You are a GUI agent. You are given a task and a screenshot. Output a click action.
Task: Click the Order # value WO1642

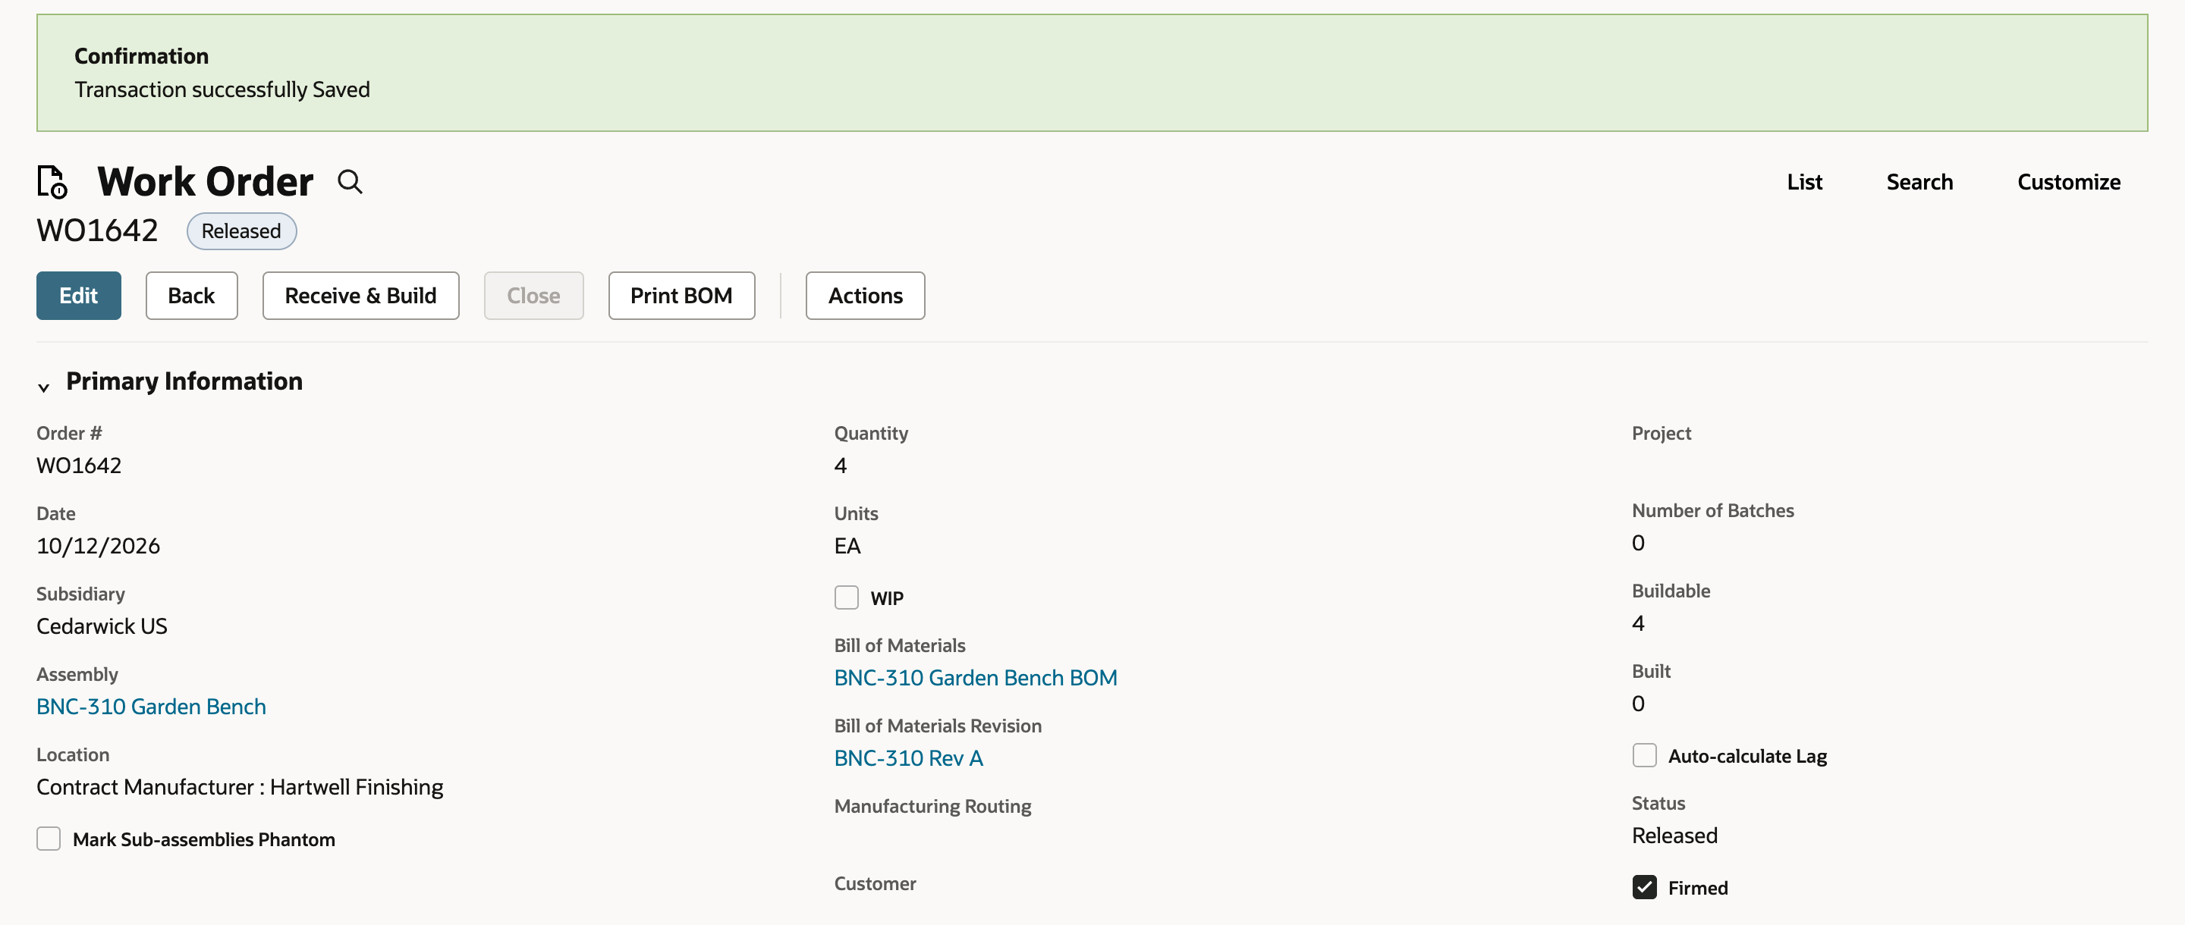[x=79, y=465]
